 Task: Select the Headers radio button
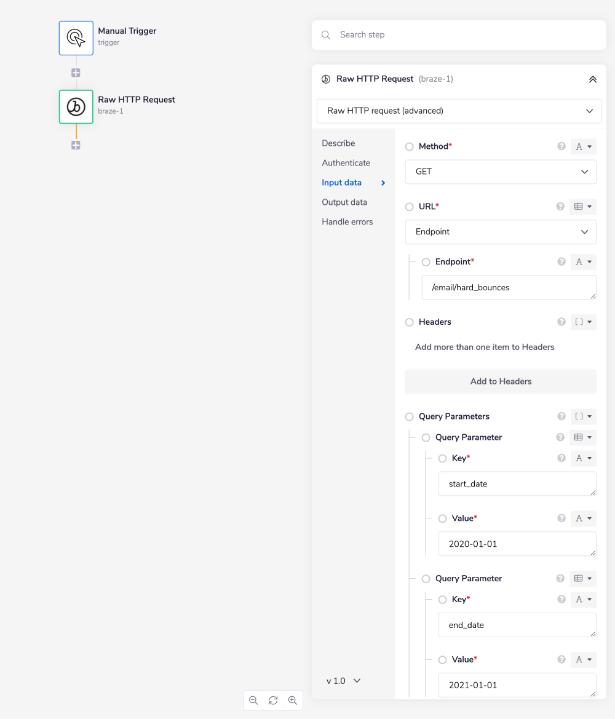point(410,322)
